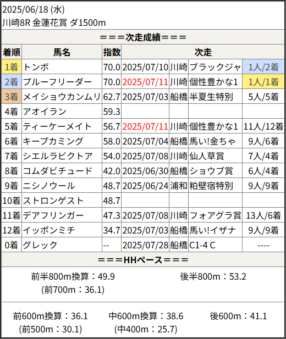Select the yellow 1人/1着 result cell

(x=263, y=82)
